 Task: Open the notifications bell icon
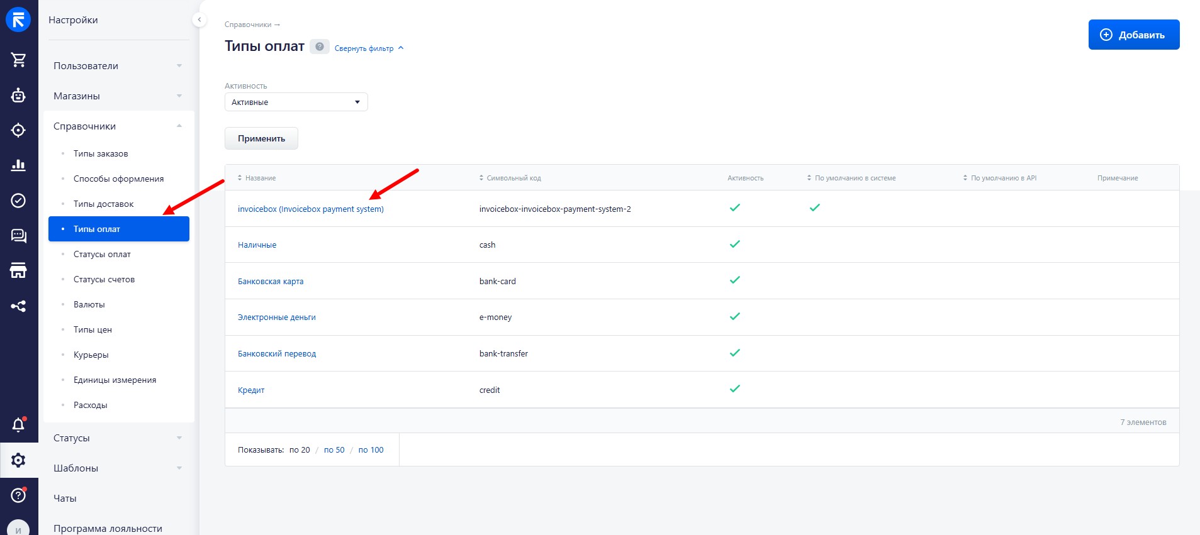click(18, 425)
